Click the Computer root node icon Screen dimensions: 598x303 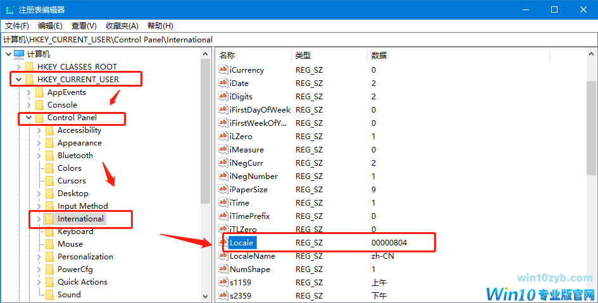[19, 54]
